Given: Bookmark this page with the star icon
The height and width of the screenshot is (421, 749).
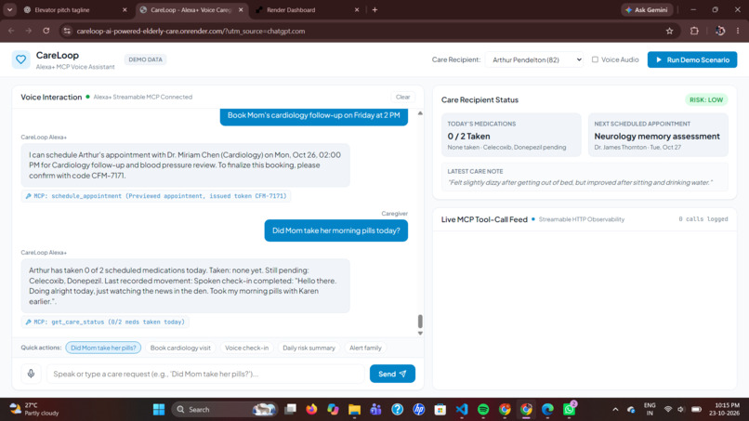Looking at the screenshot, I should tap(669, 31).
